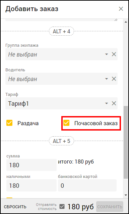129x214 pixels.
Task: Focus the банковской картой input field
Action: [87, 185]
